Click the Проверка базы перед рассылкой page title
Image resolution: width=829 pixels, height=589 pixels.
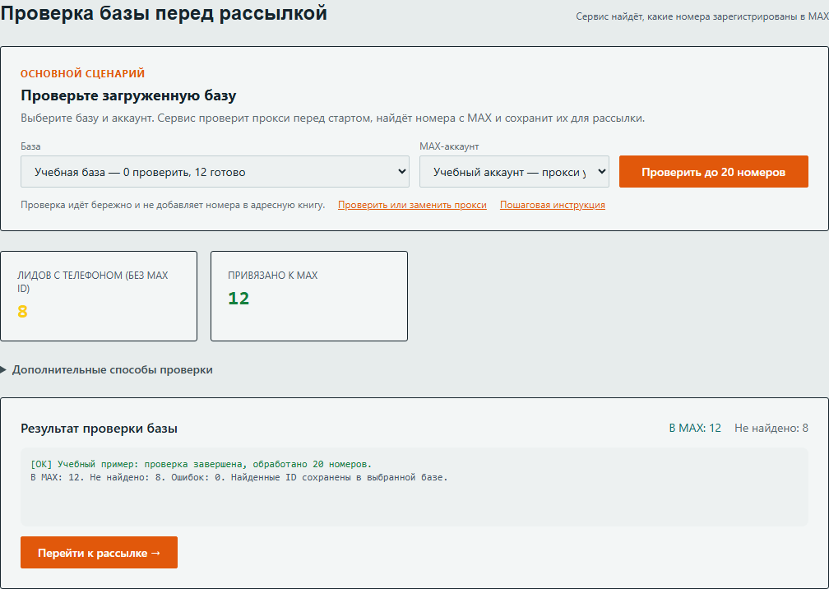pos(164,13)
